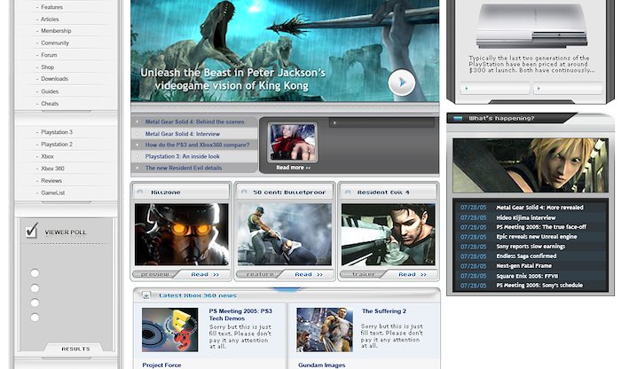This screenshot has width=621, height=369.
Task: Click the left arrow button under the PlayStation text
Action: click(x=495, y=89)
